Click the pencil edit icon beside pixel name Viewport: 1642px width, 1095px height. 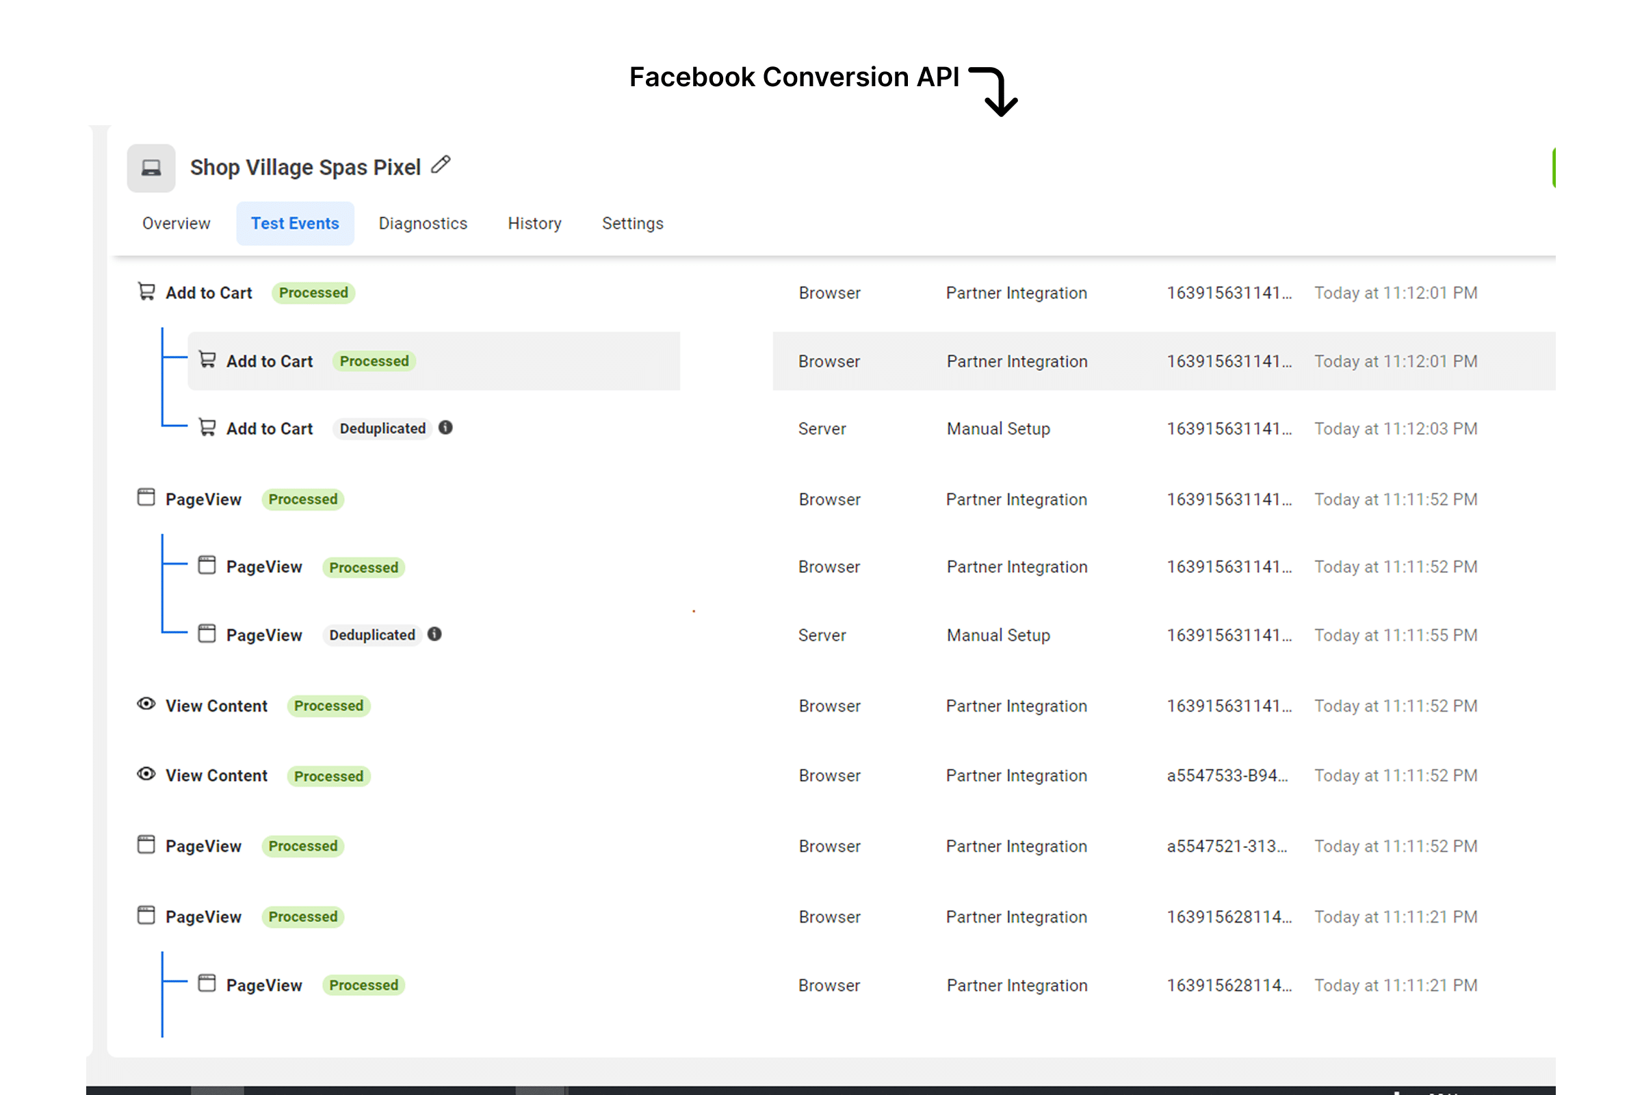click(441, 165)
